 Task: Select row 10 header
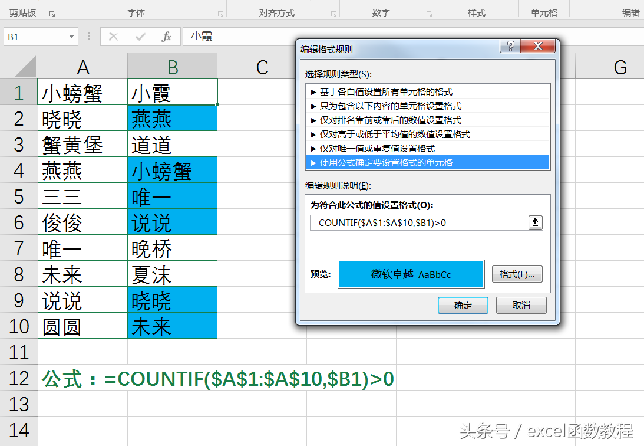[19, 326]
